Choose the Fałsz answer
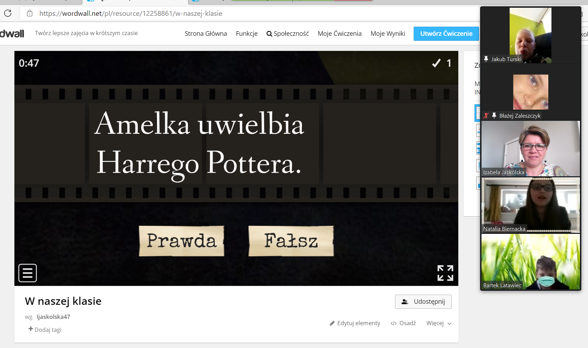This screenshot has height=348, width=588. (x=291, y=241)
